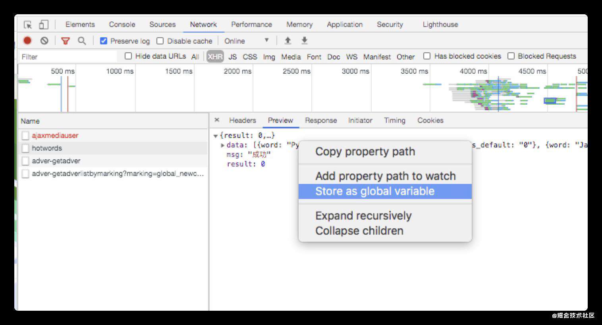Open the Security tab

click(x=390, y=25)
